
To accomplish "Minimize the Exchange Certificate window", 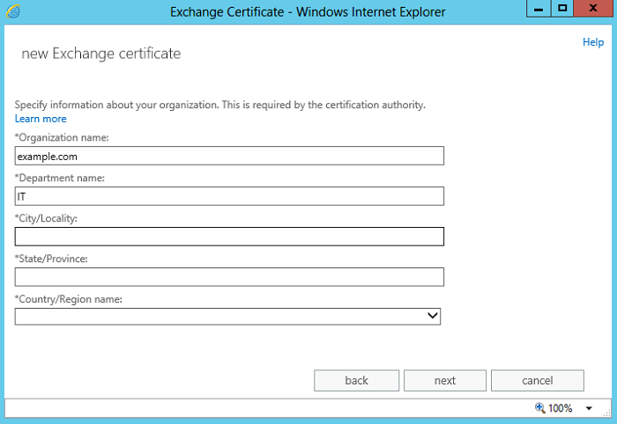I will 539,9.
